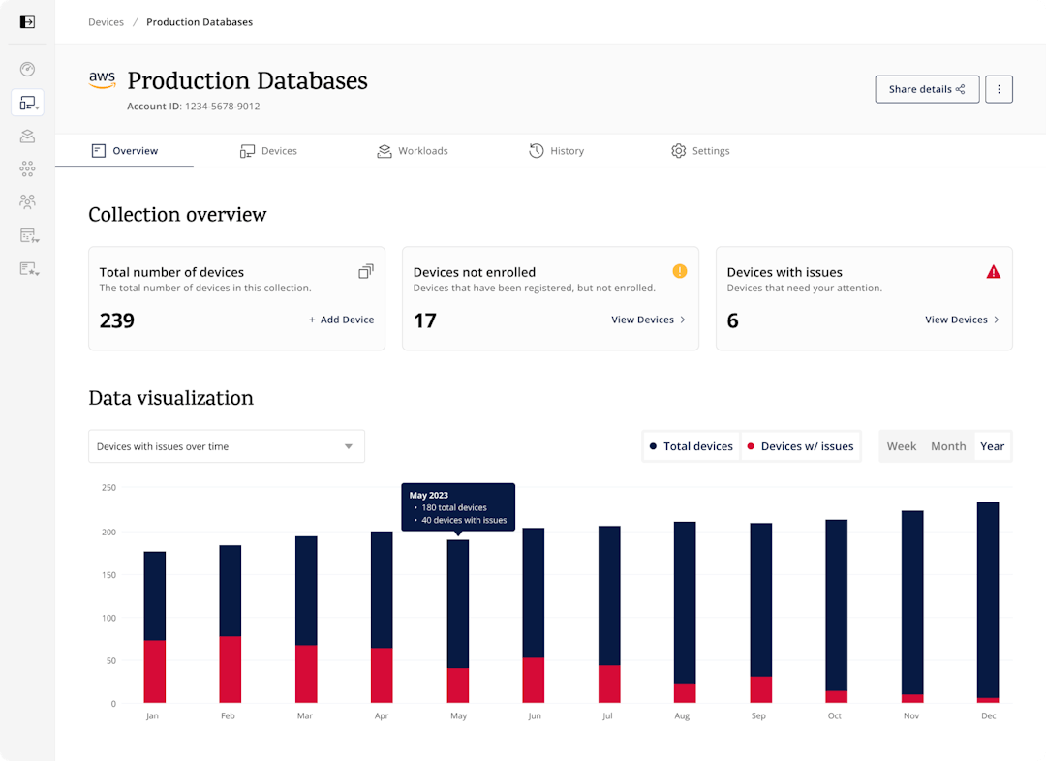Viewport: 1046px width, 761px height.
Task: Open the Devices with issues over time dropdown
Action: pos(226,446)
